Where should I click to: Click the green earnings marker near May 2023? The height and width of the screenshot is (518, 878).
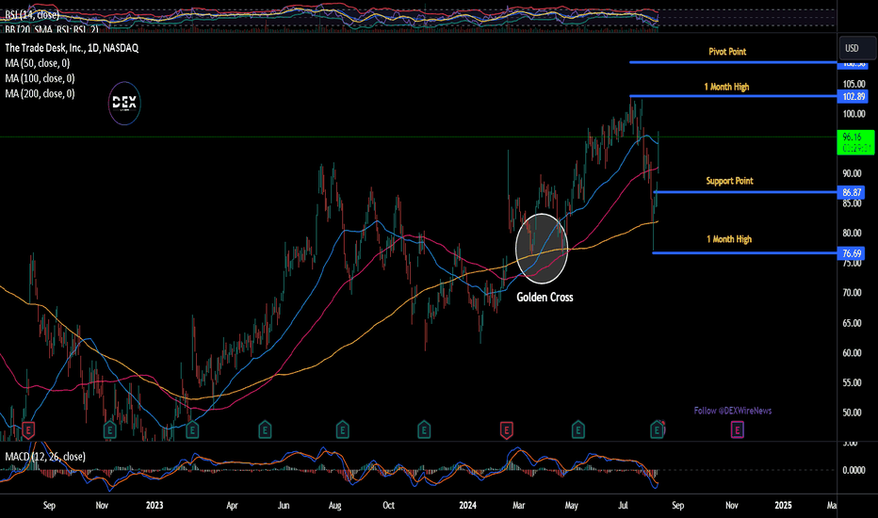pos(265,430)
